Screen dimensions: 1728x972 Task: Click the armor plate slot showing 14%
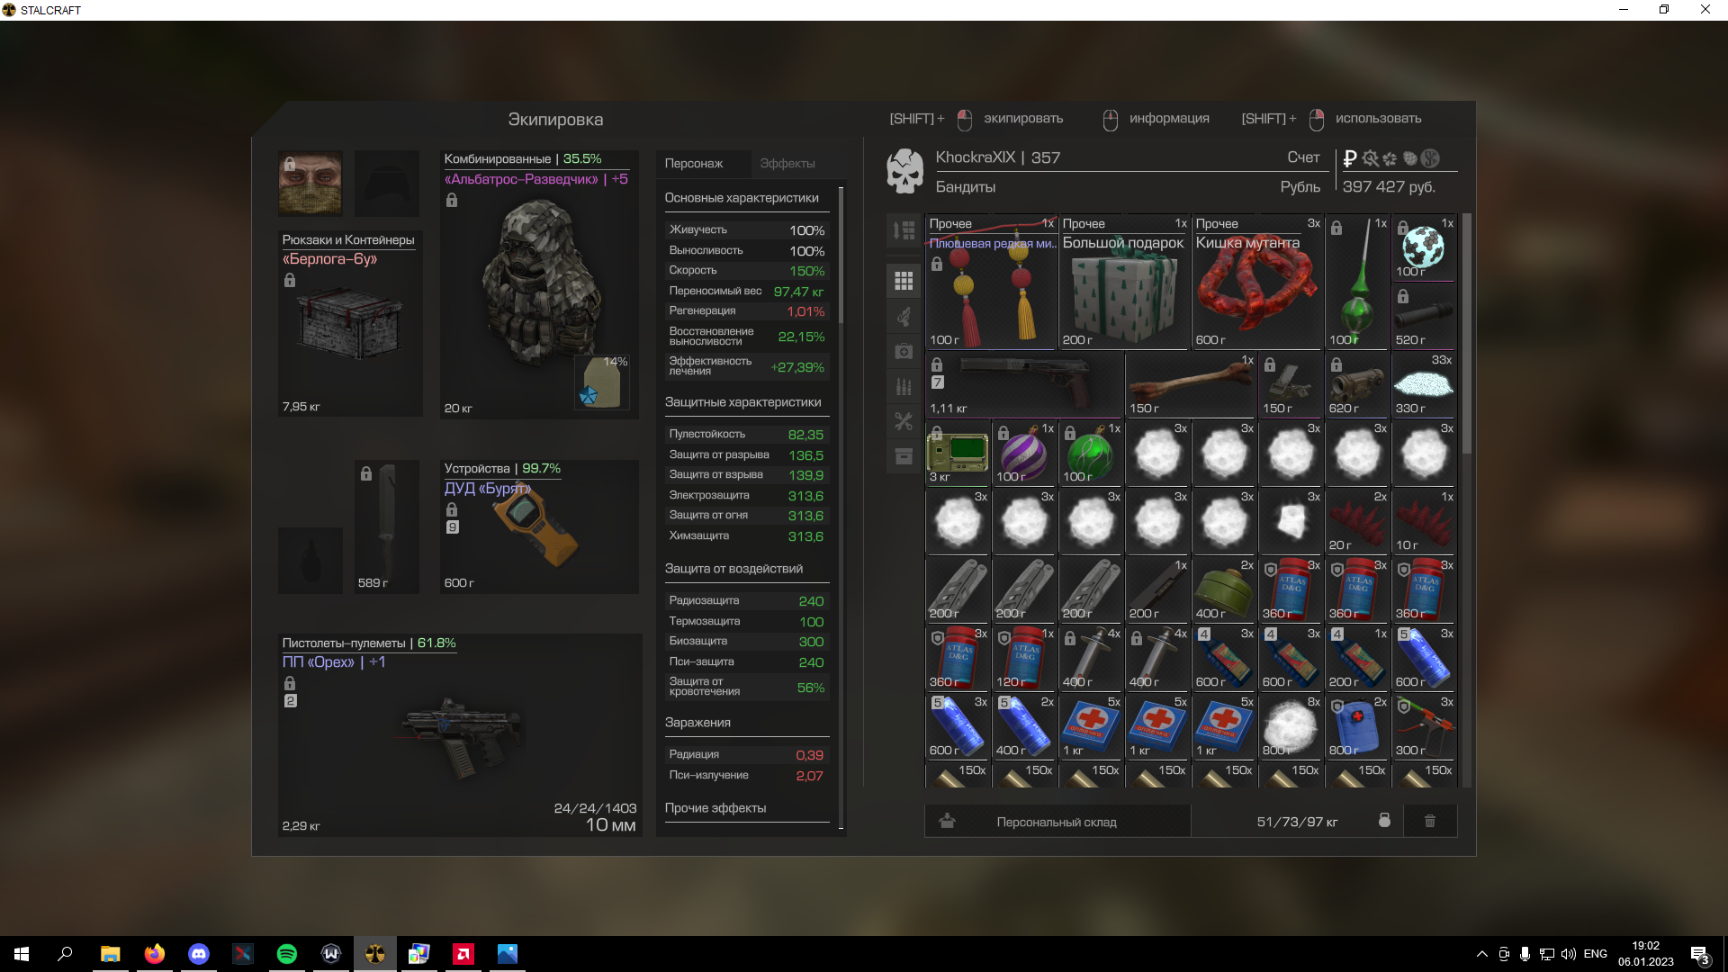point(601,382)
